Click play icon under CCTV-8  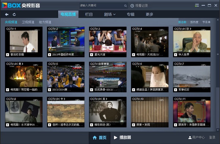pos(8,125)
